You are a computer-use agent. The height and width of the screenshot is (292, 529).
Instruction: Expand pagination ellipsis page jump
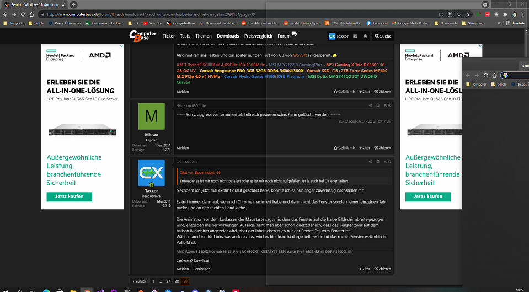click(161, 281)
